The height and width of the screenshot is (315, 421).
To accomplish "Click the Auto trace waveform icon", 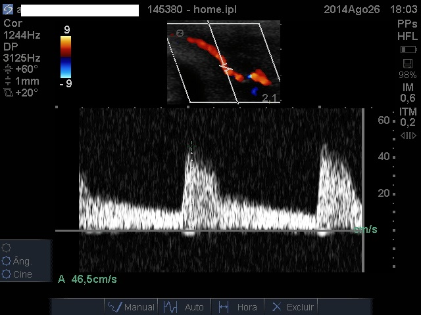I will click(172, 306).
